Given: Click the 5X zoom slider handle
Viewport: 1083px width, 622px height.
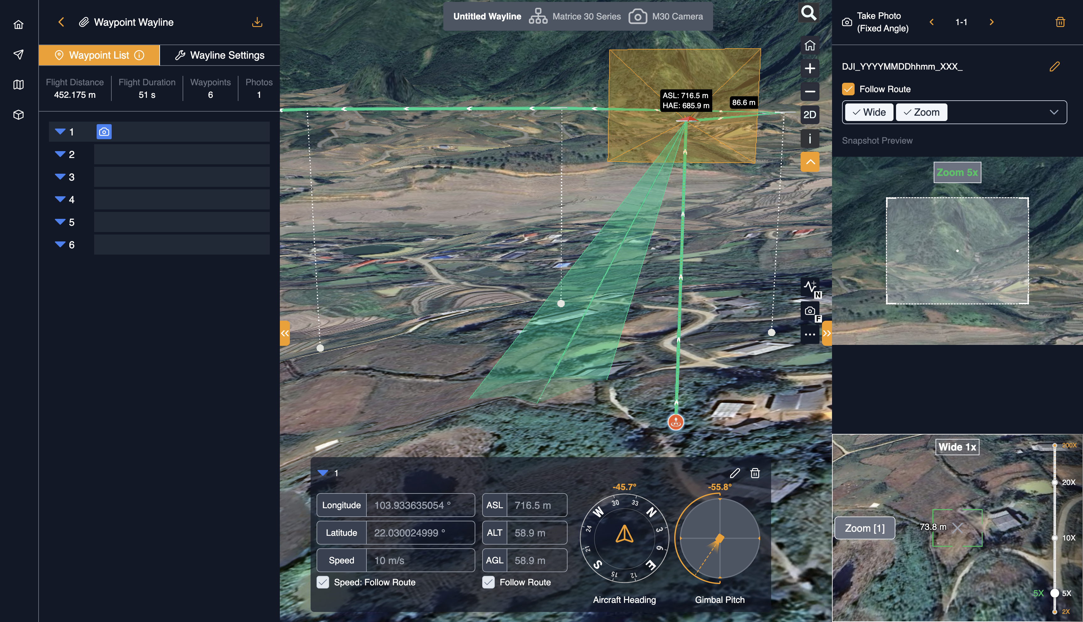Looking at the screenshot, I should click(x=1054, y=593).
